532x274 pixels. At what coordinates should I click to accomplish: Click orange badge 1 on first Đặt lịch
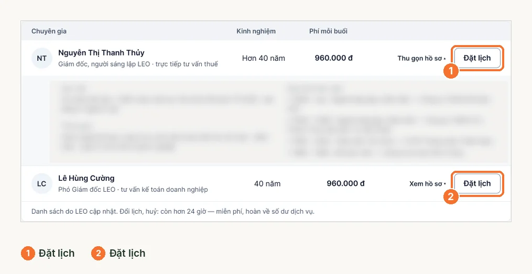(x=451, y=71)
